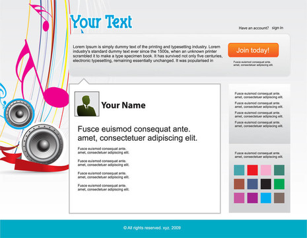Choose the taupe gray-brown swatch
Viewport: 307px width, 238px height.
coord(279,198)
